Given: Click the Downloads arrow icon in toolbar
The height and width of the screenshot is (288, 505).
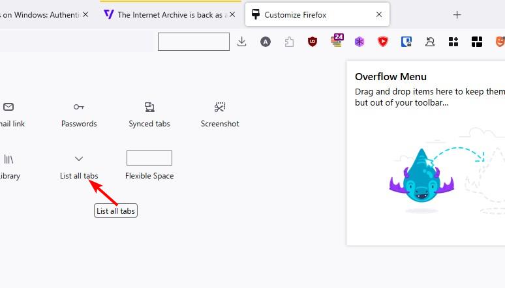Looking at the screenshot, I should click(x=242, y=42).
